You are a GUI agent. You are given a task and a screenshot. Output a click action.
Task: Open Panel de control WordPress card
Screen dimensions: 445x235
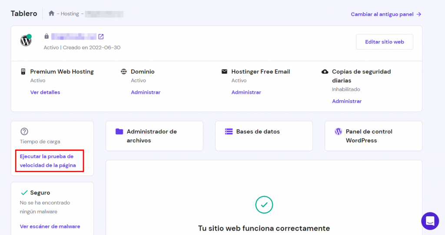coord(373,136)
